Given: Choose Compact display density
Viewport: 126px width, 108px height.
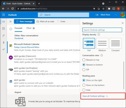Looking at the screenshot, I should point(115,43).
